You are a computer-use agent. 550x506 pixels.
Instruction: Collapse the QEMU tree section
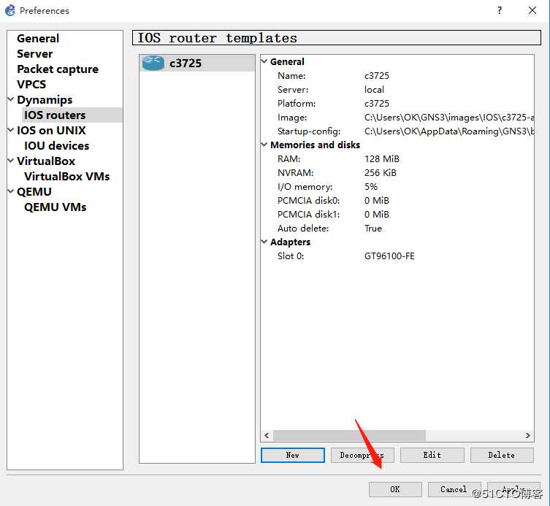11,191
